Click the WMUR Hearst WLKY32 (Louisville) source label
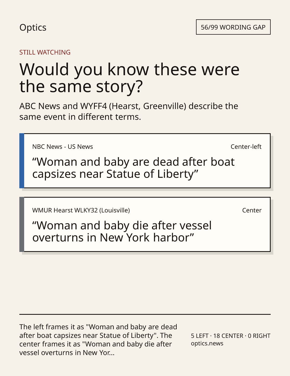This screenshot has width=290, height=376. point(81,210)
